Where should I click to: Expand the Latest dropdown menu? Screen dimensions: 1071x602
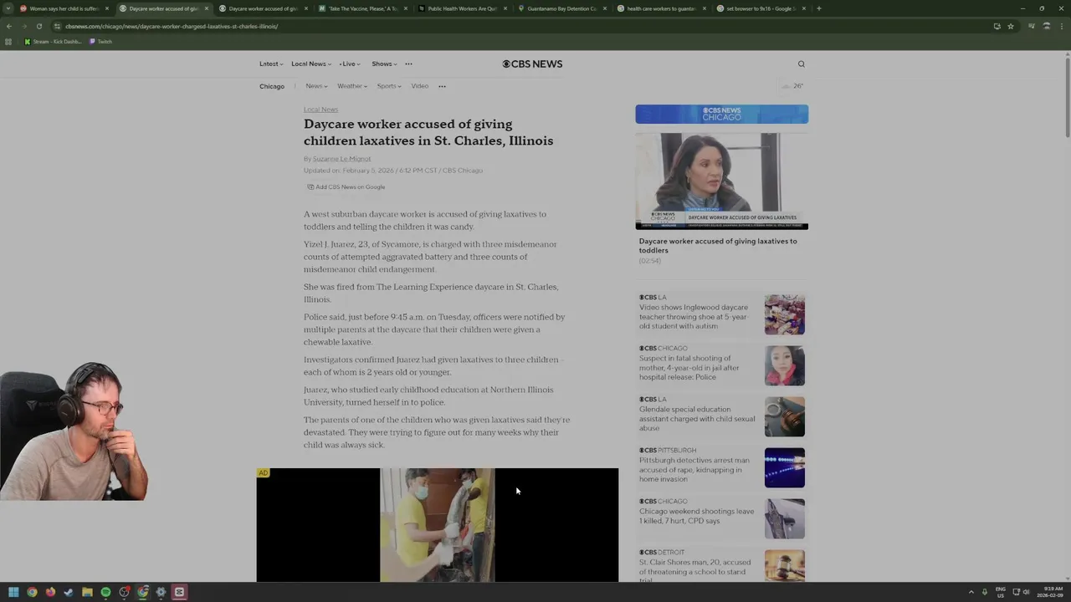tap(271, 64)
